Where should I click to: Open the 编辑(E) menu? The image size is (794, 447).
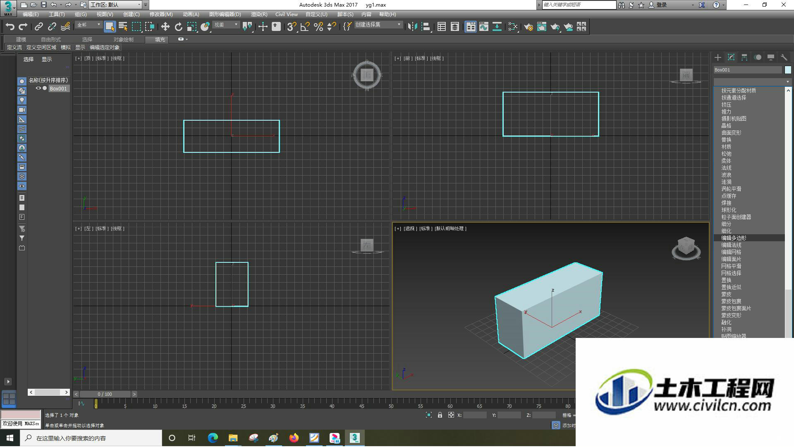(31, 14)
